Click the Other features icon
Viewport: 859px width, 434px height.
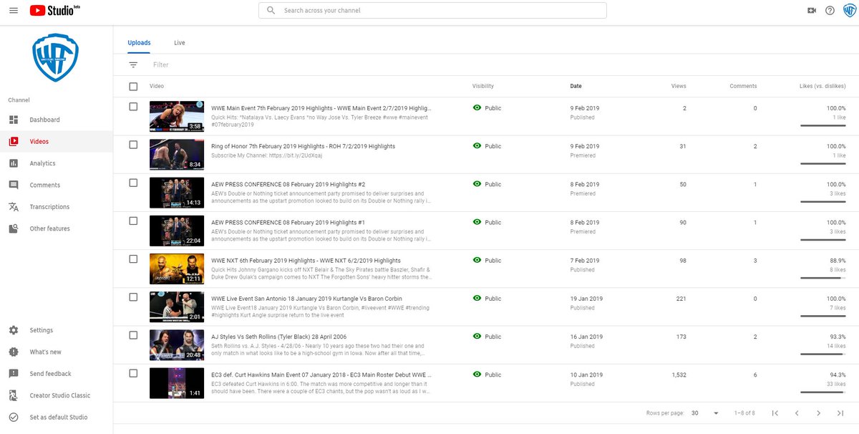[14, 228]
